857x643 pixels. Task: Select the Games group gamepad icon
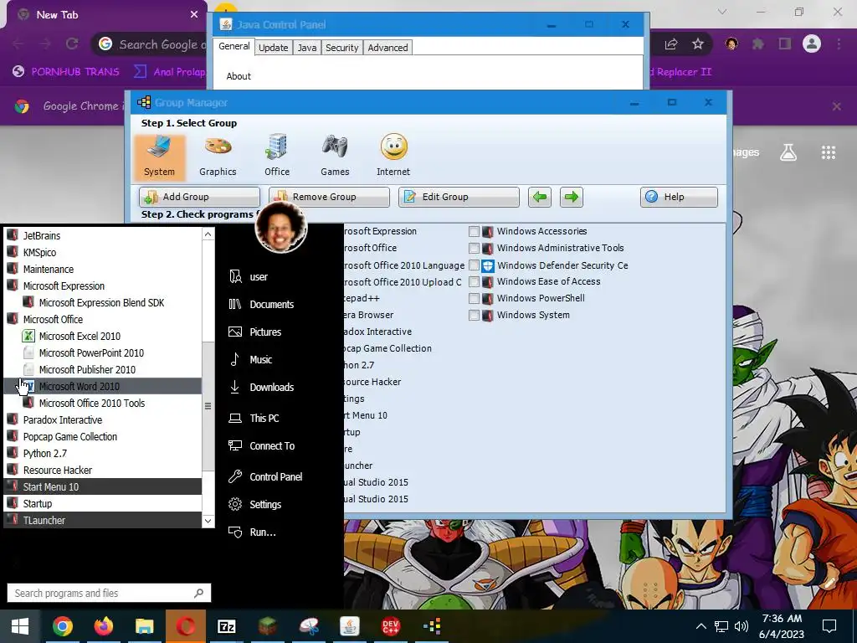[335, 147]
